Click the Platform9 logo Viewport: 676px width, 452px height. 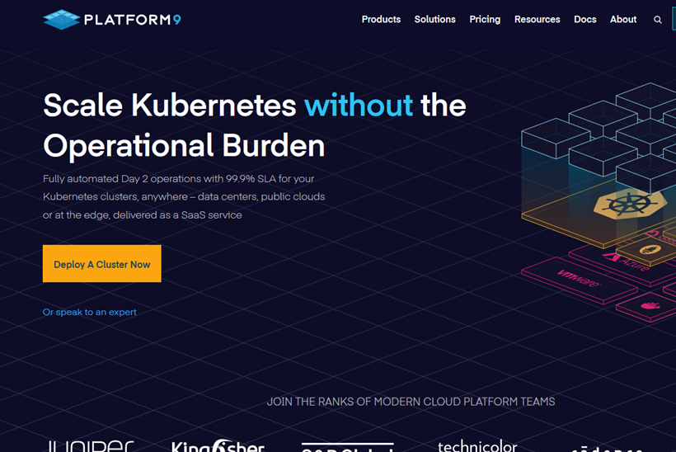(x=112, y=20)
